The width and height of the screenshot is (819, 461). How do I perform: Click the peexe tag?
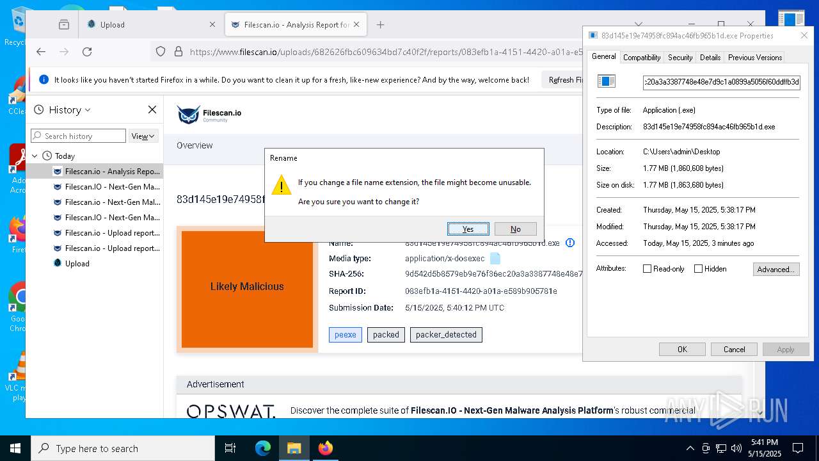pyautogui.click(x=346, y=334)
